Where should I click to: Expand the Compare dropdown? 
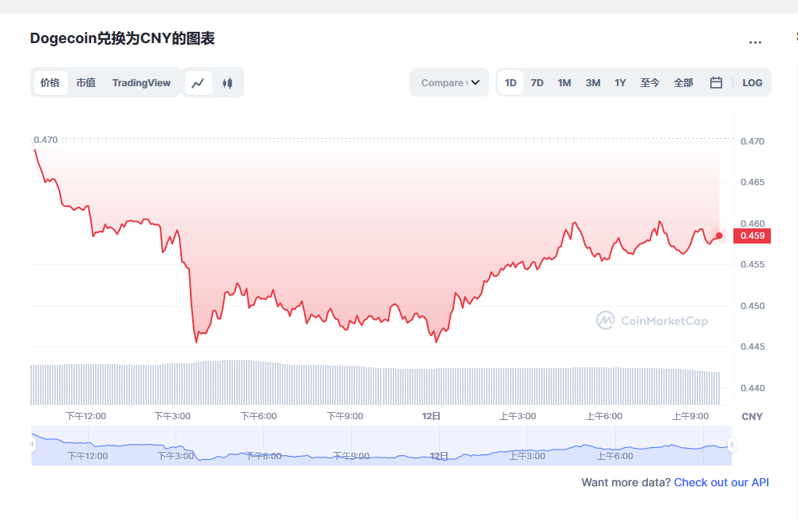click(449, 83)
